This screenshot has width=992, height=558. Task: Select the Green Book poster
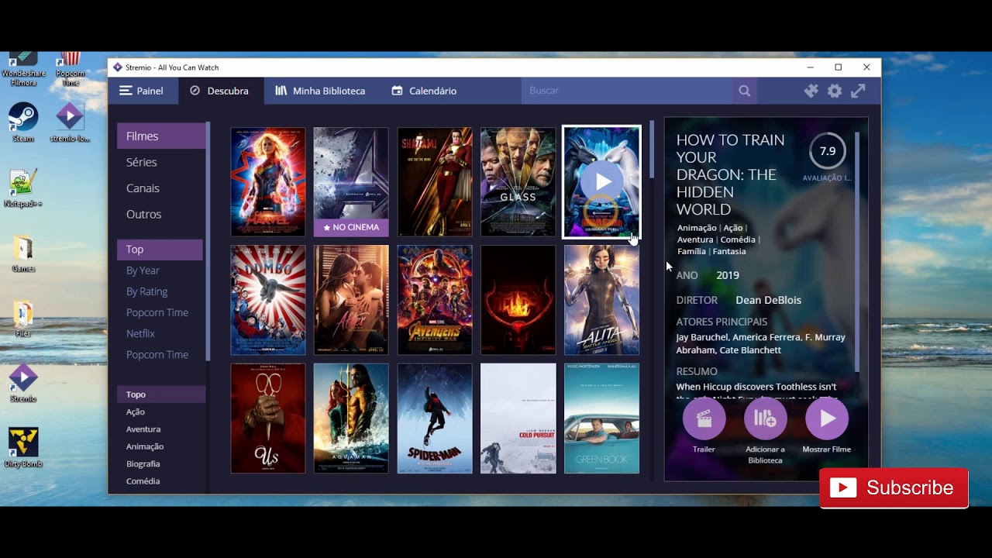602,418
